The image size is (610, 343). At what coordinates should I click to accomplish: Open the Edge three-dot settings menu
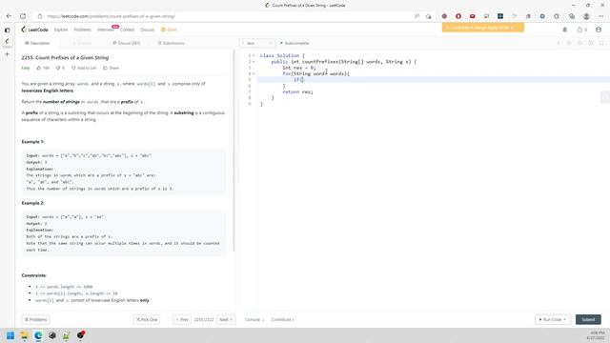(601, 16)
